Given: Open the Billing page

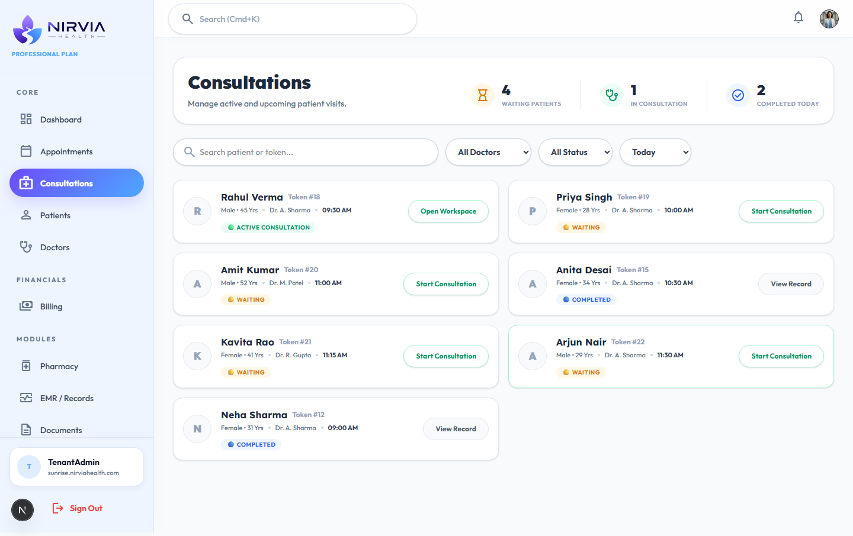Looking at the screenshot, I should [x=77, y=306].
